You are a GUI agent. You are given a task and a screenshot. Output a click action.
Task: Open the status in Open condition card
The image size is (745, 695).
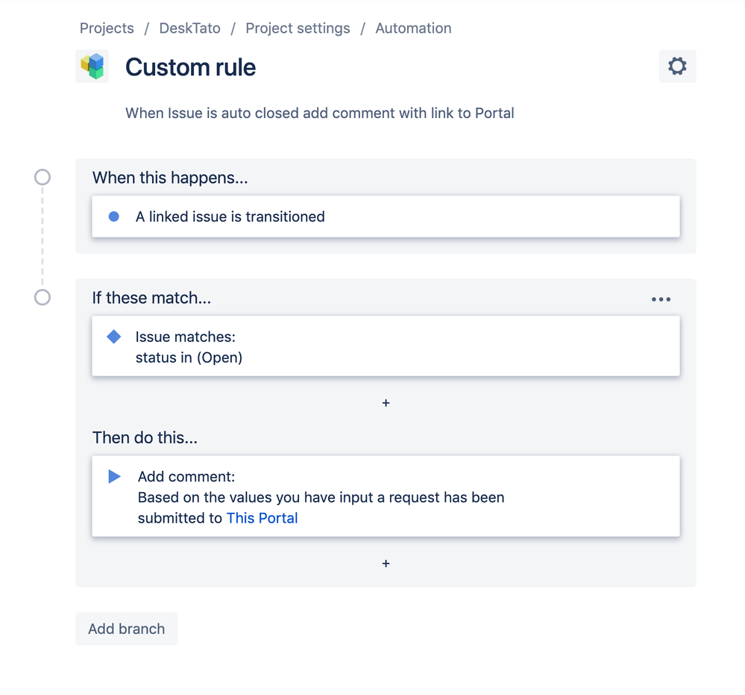click(386, 346)
